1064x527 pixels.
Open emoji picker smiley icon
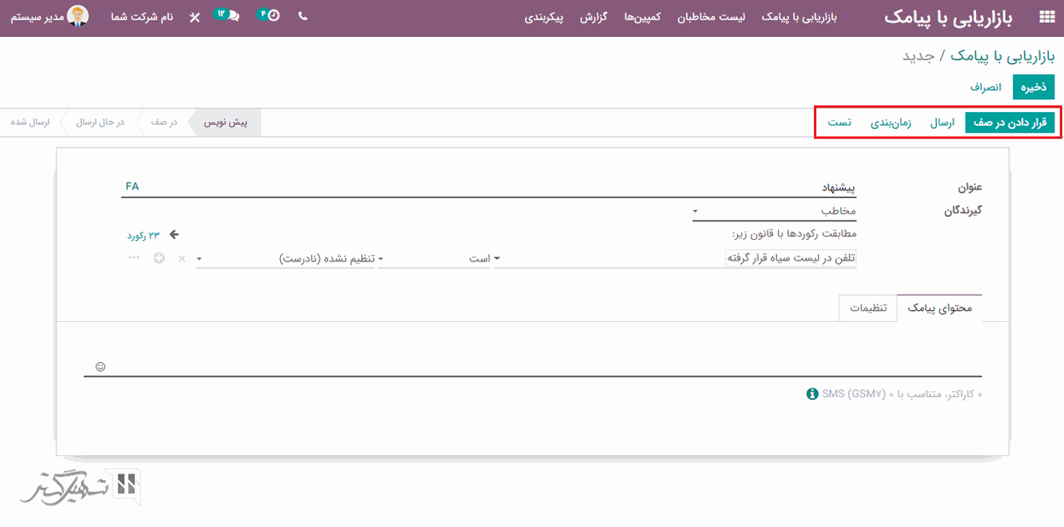click(101, 366)
